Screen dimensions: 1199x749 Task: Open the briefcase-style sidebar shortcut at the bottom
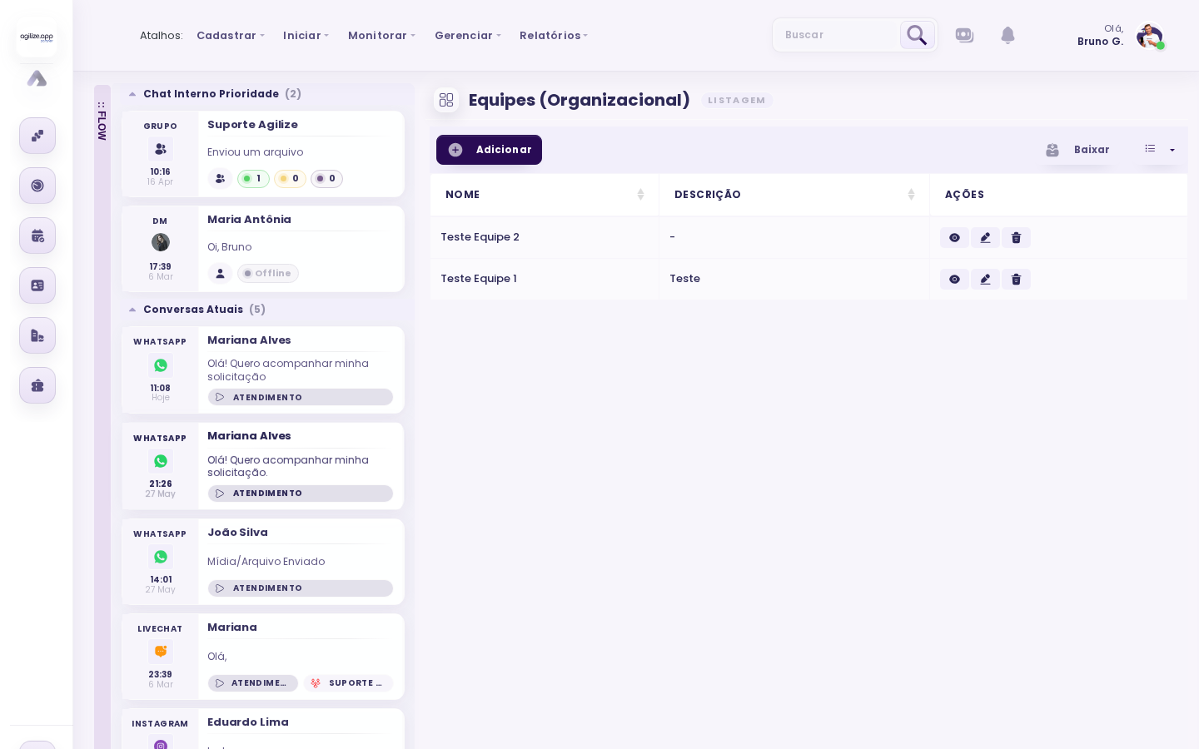(x=37, y=385)
